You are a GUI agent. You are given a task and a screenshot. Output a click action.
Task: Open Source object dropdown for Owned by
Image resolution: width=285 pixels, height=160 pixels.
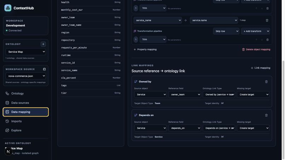[150, 94]
